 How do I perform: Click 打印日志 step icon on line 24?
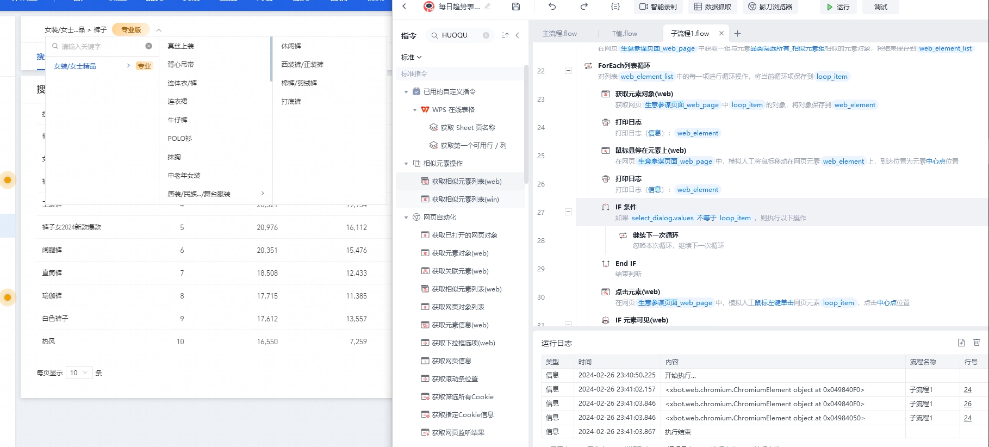pos(606,122)
